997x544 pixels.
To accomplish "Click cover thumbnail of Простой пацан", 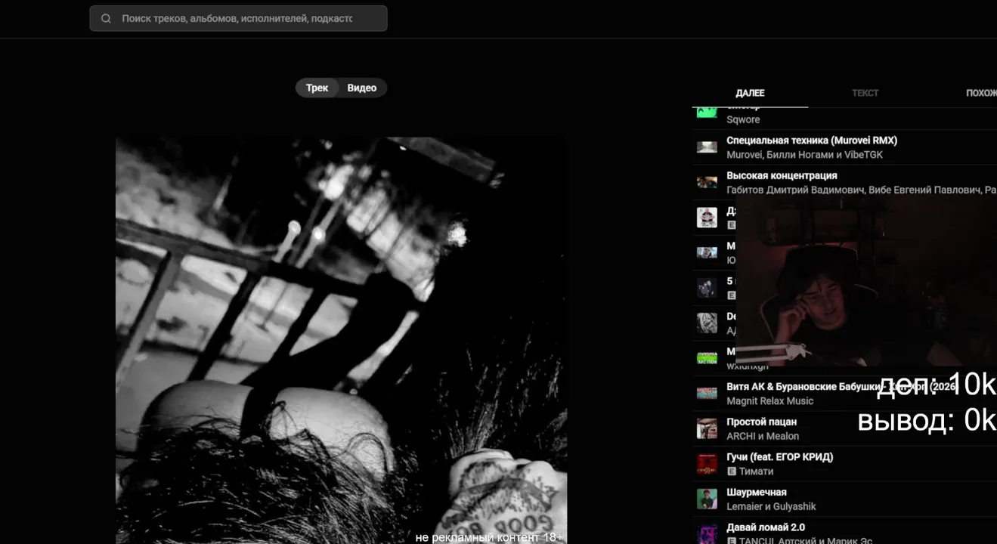I will (x=707, y=428).
